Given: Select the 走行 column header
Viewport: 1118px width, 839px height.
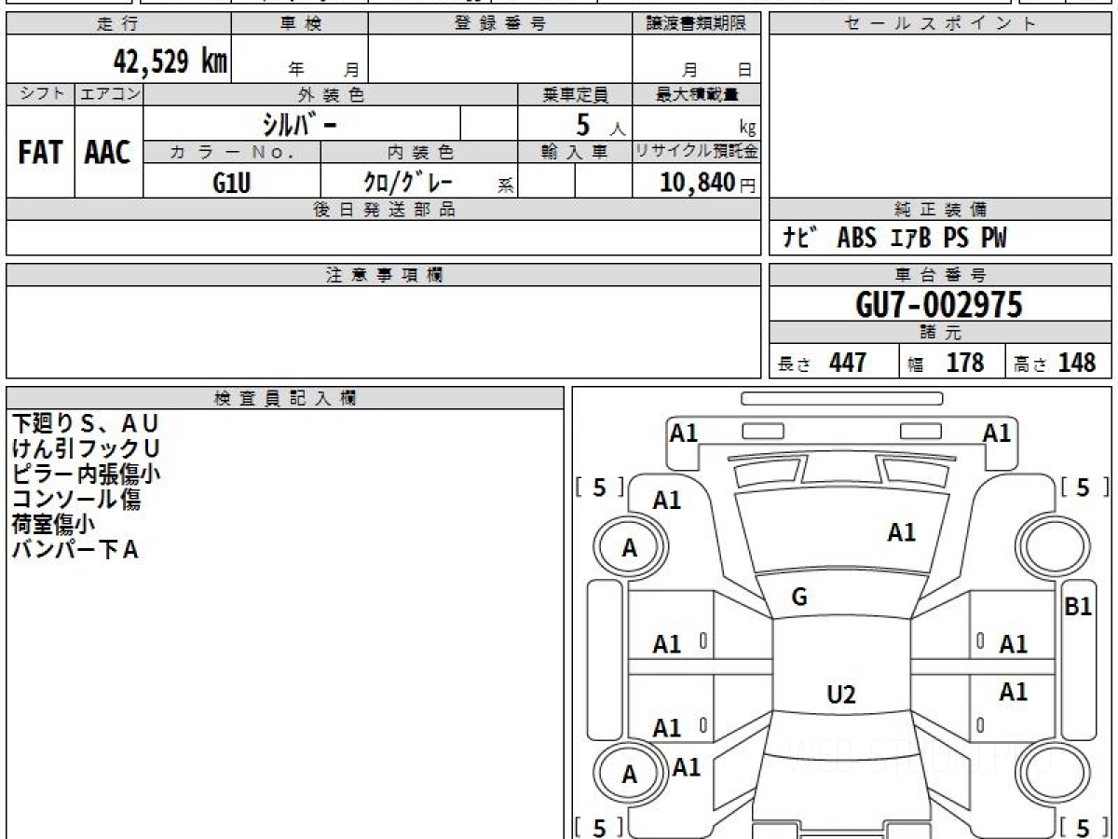Looking at the screenshot, I should [x=117, y=24].
